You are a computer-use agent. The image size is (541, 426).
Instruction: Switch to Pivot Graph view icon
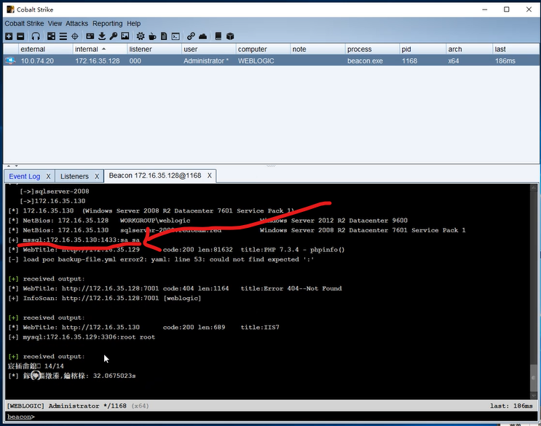point(51,36)
